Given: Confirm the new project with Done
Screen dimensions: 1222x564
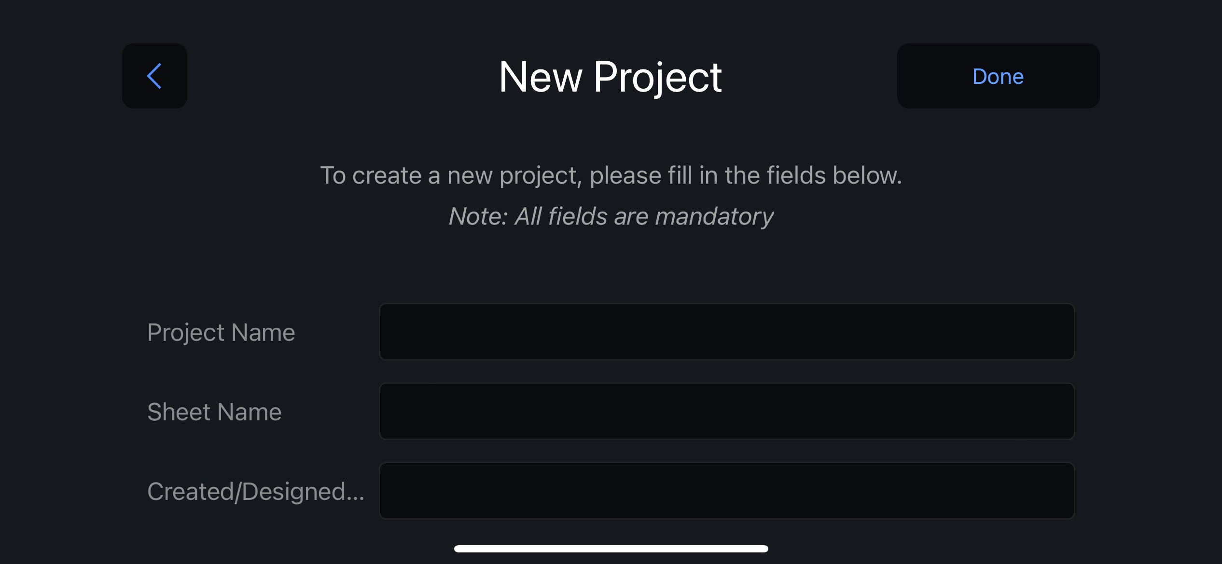Looking at the screenshot, I should (998, 76).
